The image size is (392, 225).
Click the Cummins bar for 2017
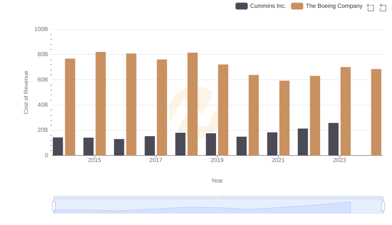[x=150, y=146]
